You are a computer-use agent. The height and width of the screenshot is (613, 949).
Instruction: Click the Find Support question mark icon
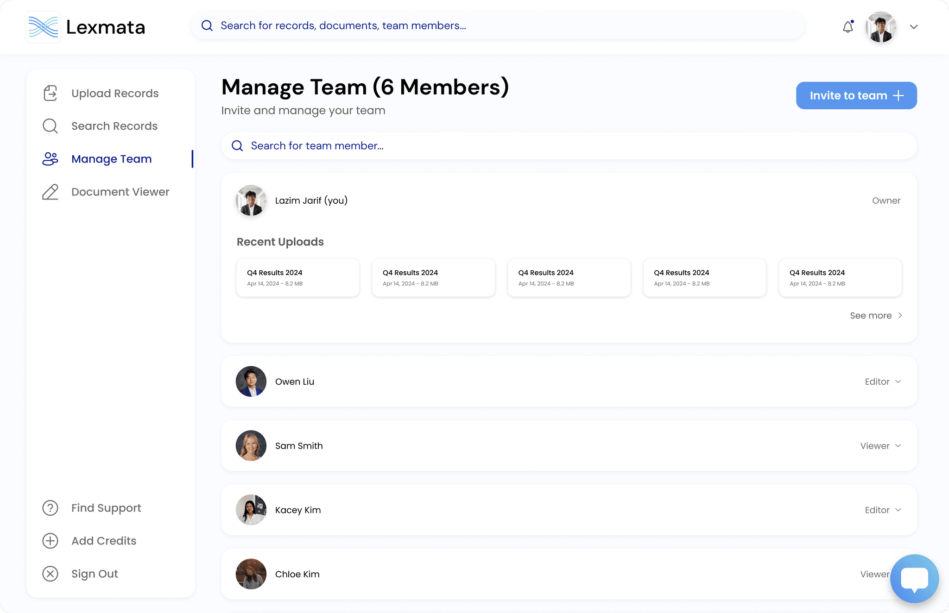click(x=50, y=508)
